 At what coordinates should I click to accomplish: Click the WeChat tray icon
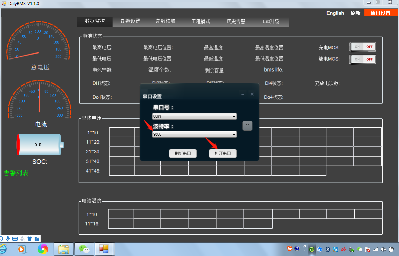tap(360, 249)
